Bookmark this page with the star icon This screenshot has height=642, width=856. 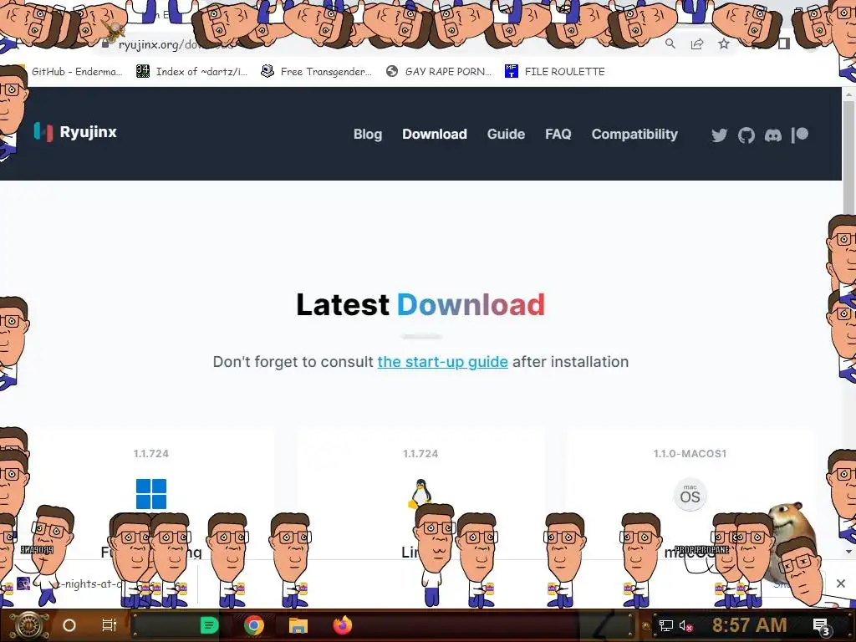pos(724,44)
